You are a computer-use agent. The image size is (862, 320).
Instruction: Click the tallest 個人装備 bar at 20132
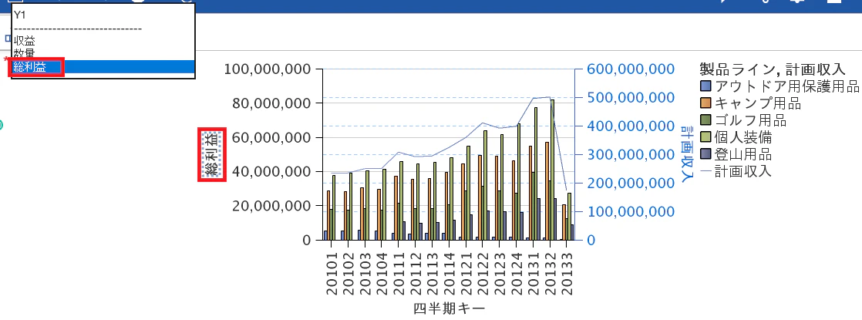[553, 170]
